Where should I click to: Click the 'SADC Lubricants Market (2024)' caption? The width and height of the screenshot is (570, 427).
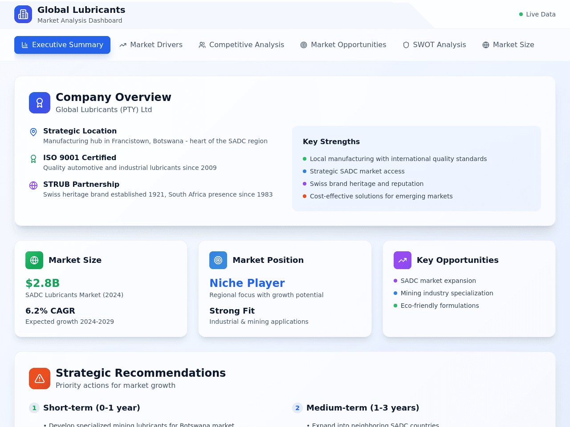pos(74,295)
